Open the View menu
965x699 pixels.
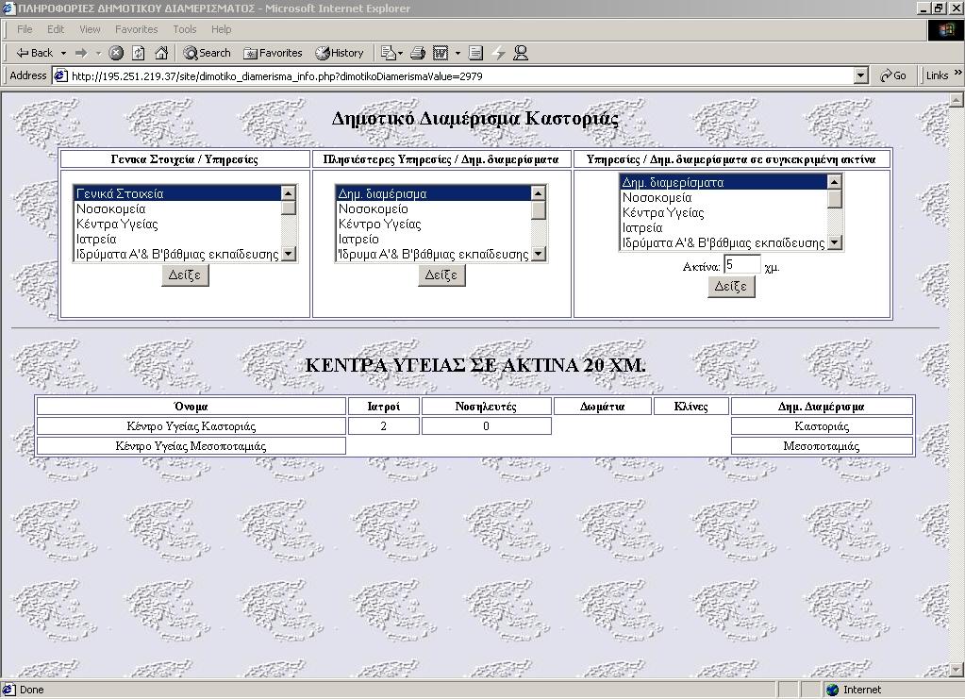[90, 29]
